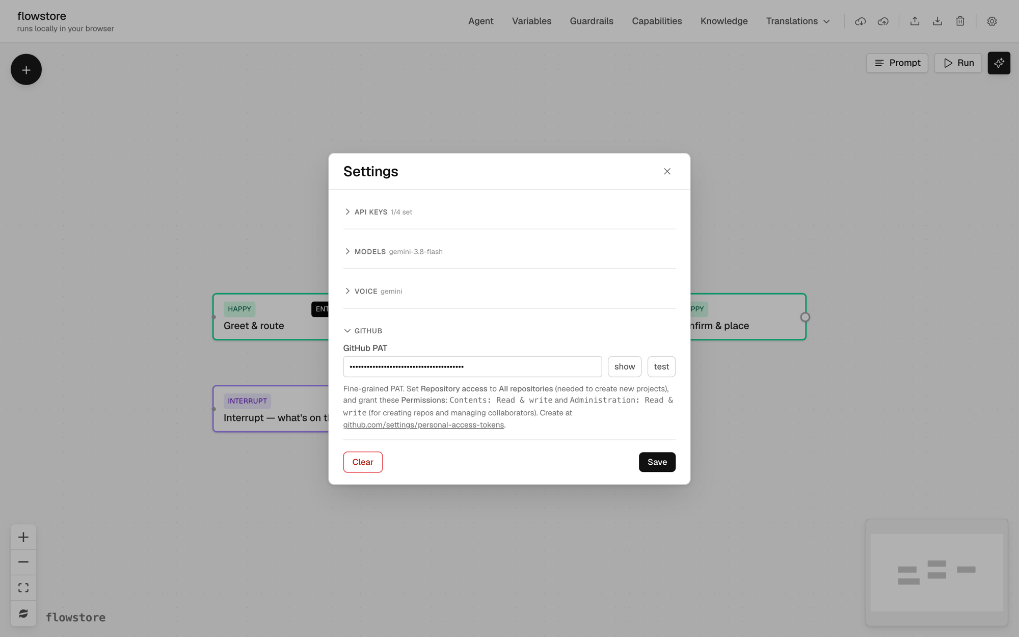Click the Confirm & place node output handle

(805, 317)
